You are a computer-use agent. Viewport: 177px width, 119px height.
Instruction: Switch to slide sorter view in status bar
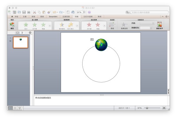click(x=15, y=108)
